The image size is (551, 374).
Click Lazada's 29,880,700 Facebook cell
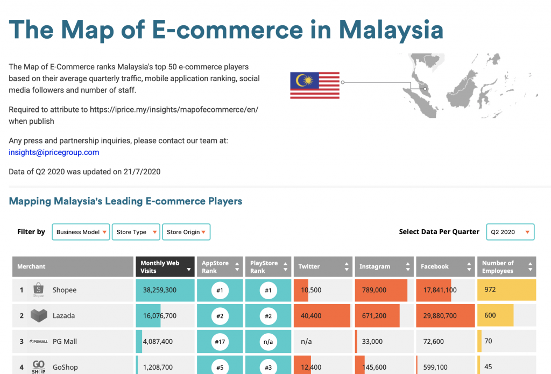click(x=446, y=316)
